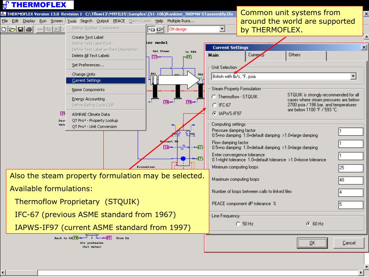Screen dimensions: 369x277
Task: Select green stream node 27
Action: (200, 147)
